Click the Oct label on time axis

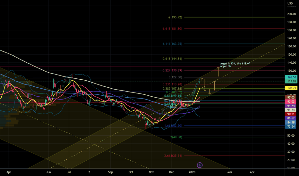pos(131,172)
